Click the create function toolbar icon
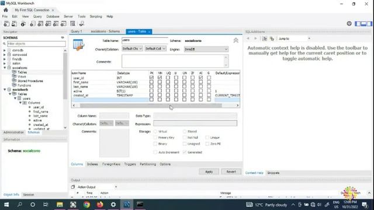Screen dimensions: 374x210 click(64, 23)
